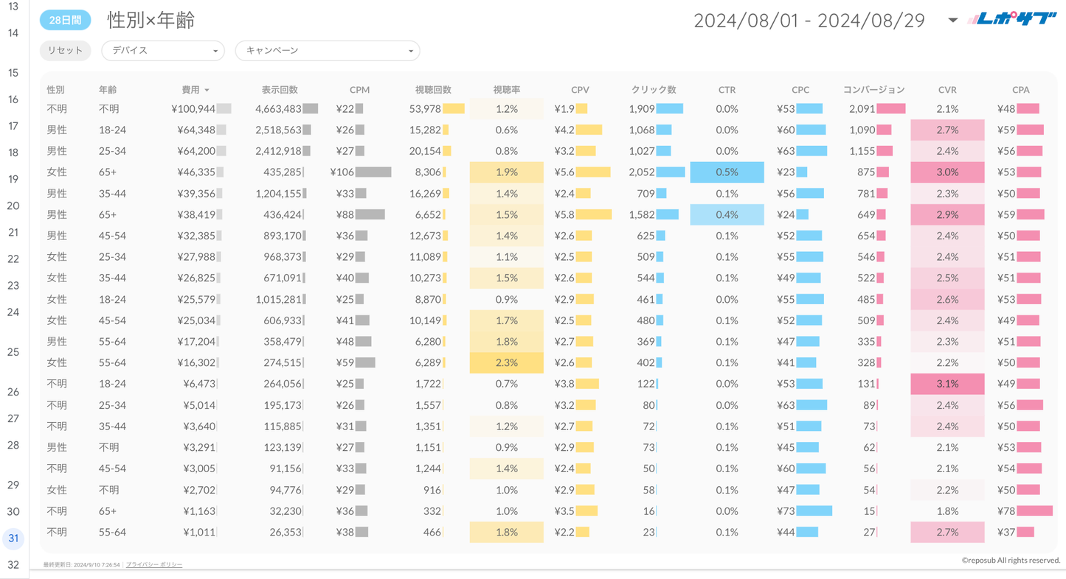This screenshot has height=579, width=1066.
Task: Select the CPM value ¥88
Action: [345, 215]
